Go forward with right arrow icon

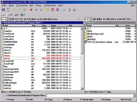coord(41,10)
